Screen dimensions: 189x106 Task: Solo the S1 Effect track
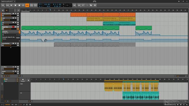[x=16, y=67]
